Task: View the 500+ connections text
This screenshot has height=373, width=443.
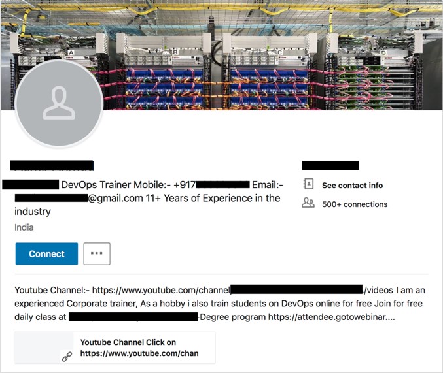Action: [x=355, y=204]
